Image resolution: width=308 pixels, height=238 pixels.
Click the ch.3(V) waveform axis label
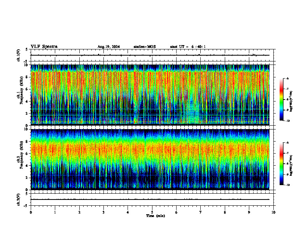coord(18,199)
